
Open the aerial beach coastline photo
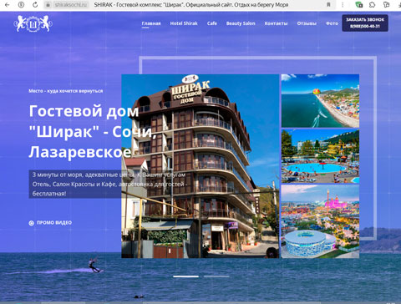[320, 101]
